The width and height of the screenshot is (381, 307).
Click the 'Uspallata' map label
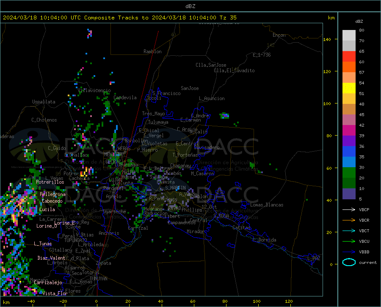(44, 102)
